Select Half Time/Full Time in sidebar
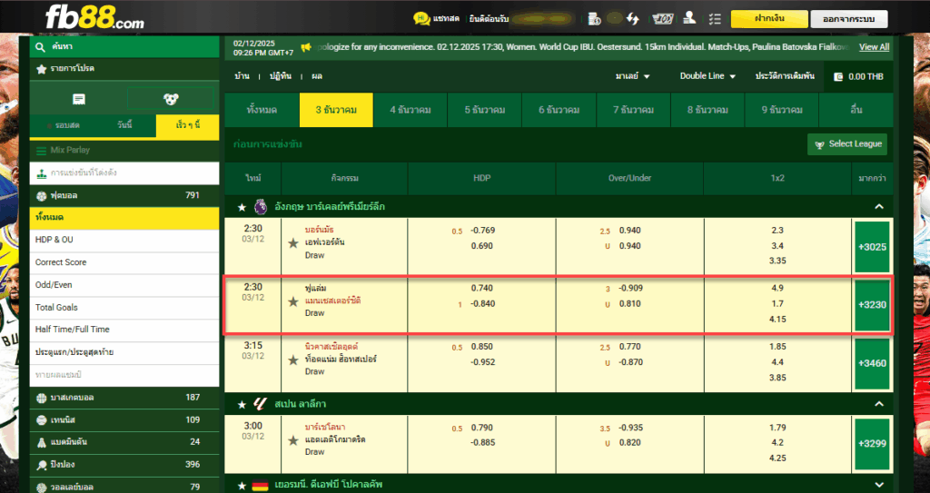930x493 pixels. (124, 330)
